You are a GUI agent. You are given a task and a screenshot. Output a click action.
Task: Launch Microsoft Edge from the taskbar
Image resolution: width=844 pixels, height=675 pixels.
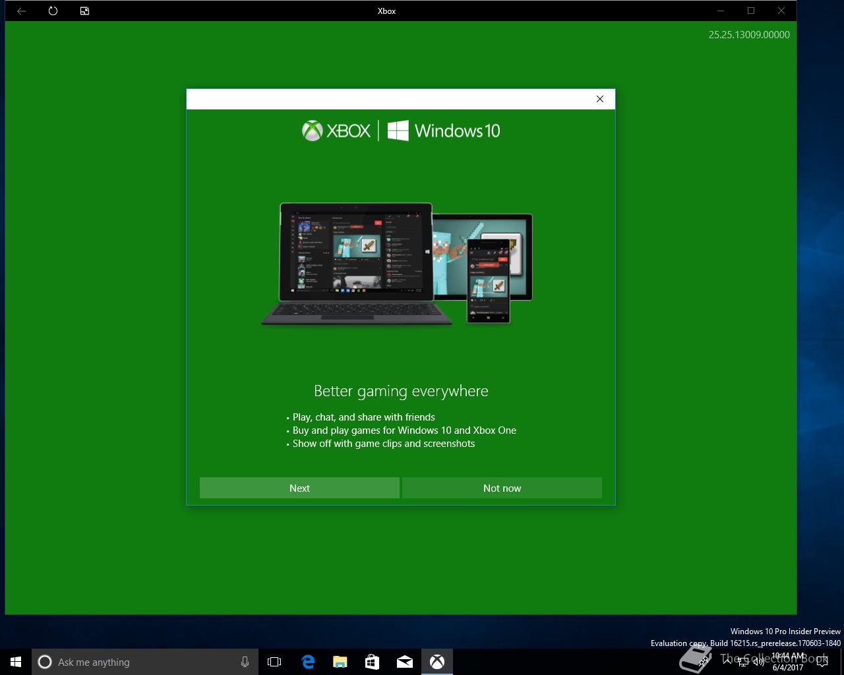(x=308, y=662)
